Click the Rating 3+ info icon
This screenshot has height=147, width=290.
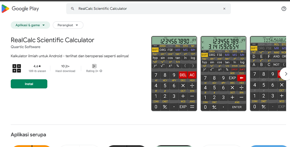coord(101,71)
